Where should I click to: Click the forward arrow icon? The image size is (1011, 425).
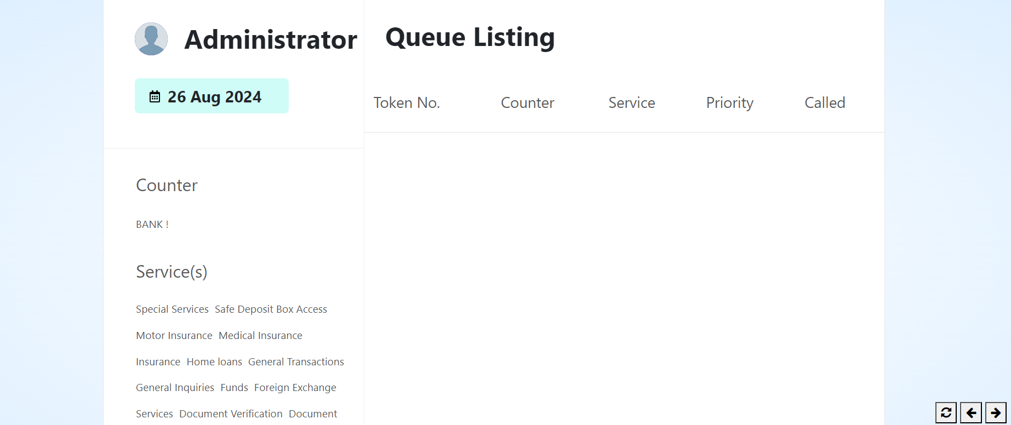(x=996, y=412)
